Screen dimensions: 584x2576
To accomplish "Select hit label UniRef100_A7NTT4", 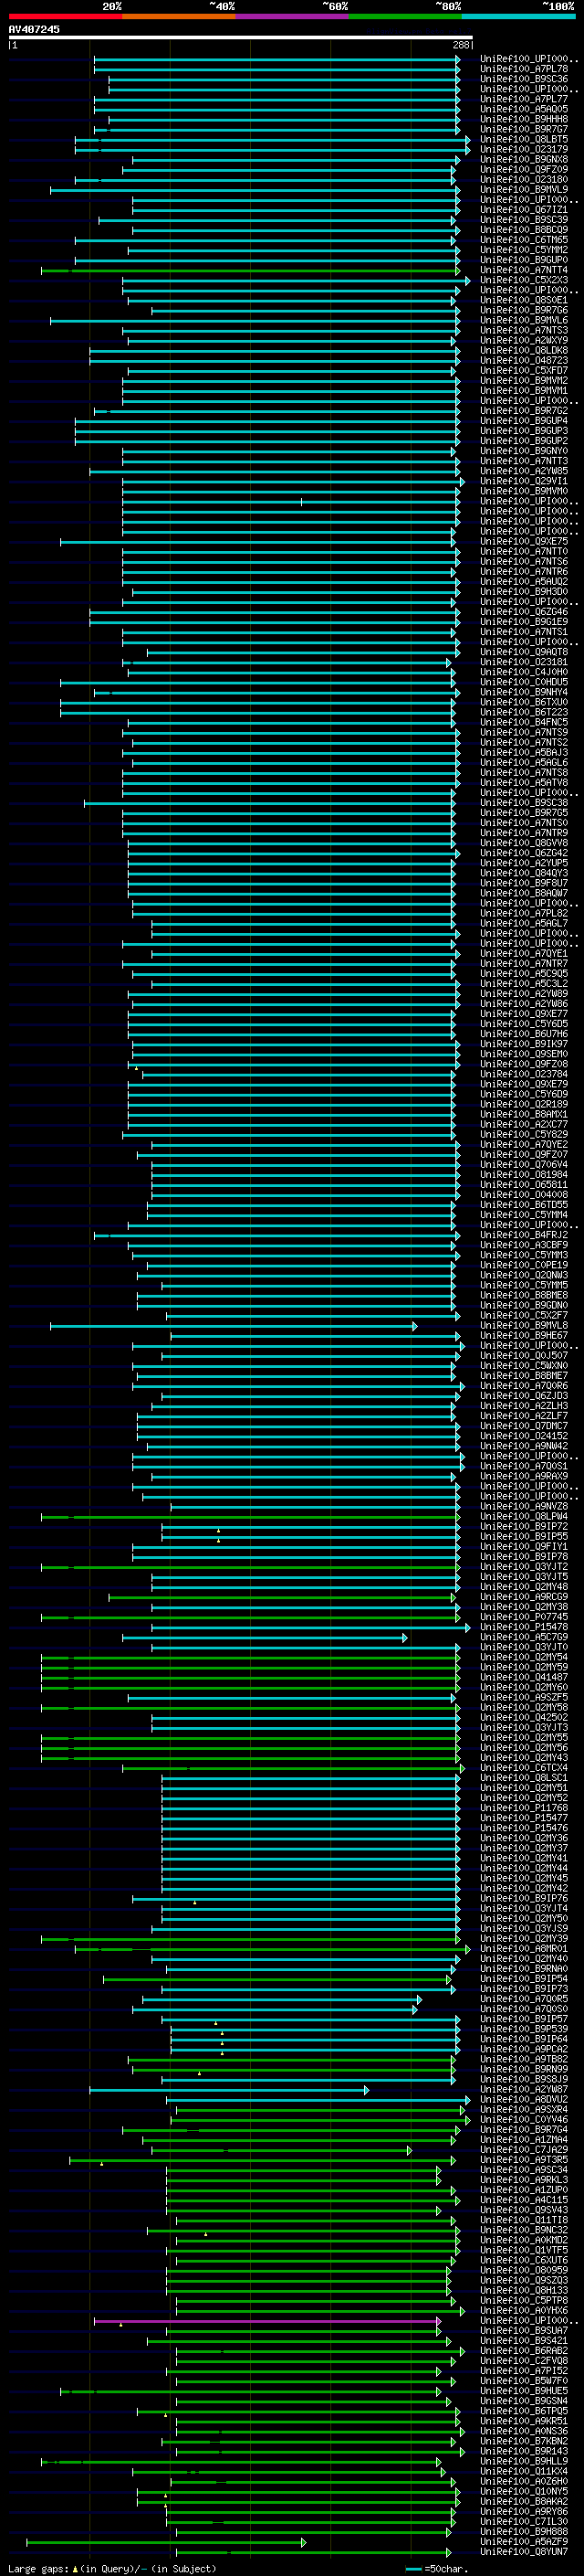I will [524, 271].
